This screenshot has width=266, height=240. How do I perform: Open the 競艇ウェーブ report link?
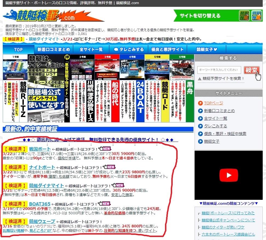click(42, 221)
